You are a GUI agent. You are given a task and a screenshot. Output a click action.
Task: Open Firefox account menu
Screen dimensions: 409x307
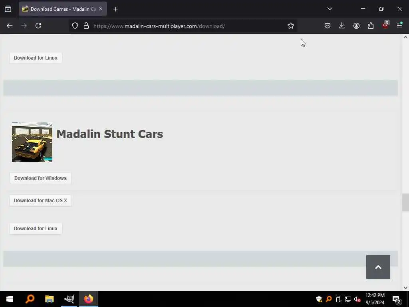point(356,26)
